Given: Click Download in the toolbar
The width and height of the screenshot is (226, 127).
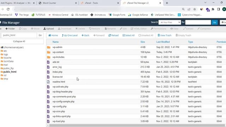Looking at the screenshot, I should coord(65,29).
